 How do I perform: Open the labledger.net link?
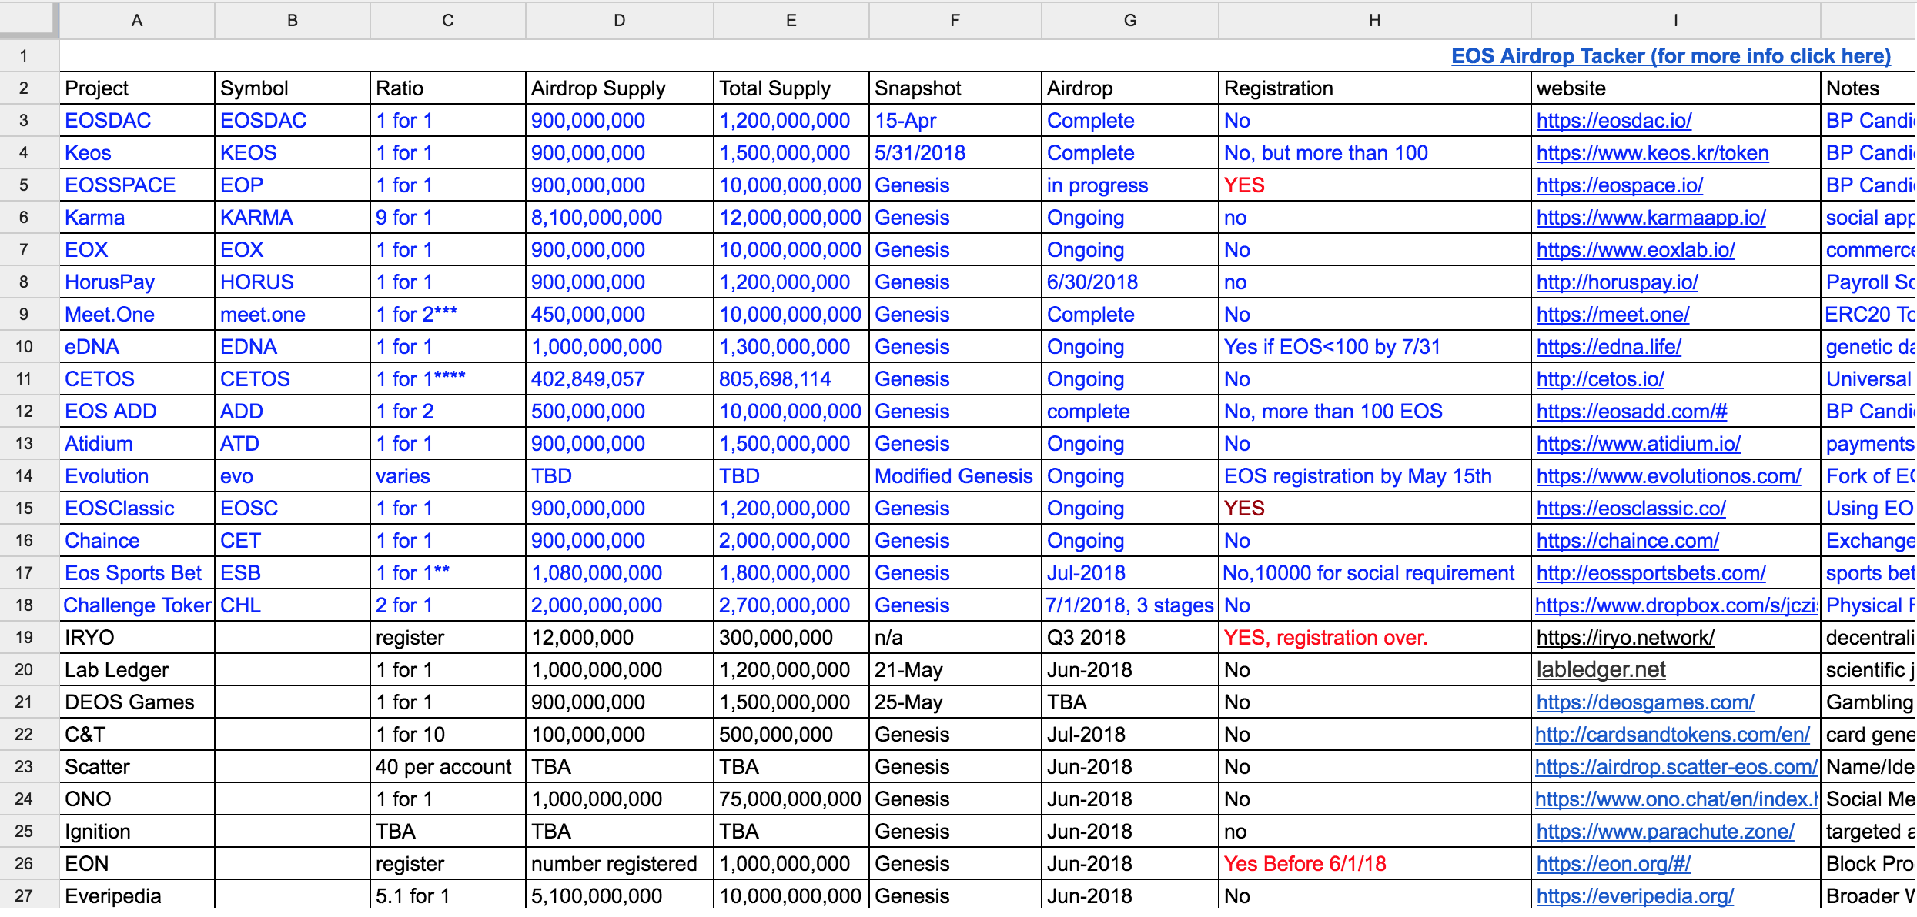(x=1601, y=670)
